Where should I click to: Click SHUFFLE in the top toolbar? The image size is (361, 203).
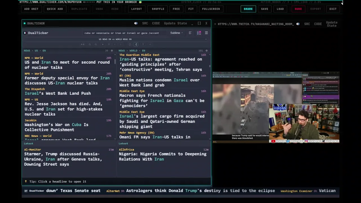click(158, 9)
